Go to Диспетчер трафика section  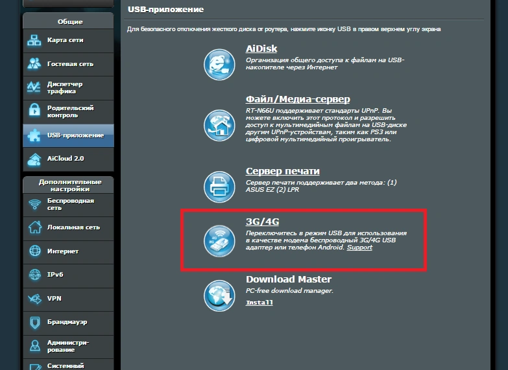(x=68, y=87)
